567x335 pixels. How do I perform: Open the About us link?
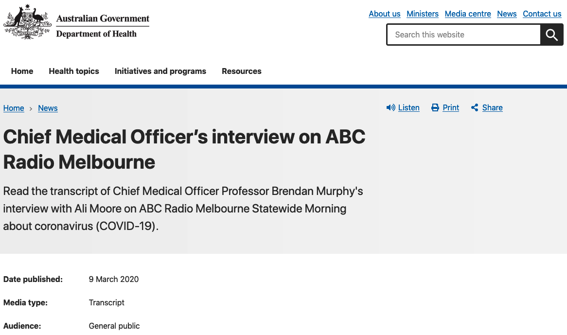(384, 14)
